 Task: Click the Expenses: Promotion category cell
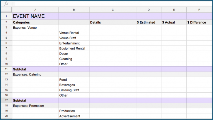[35, 106]
